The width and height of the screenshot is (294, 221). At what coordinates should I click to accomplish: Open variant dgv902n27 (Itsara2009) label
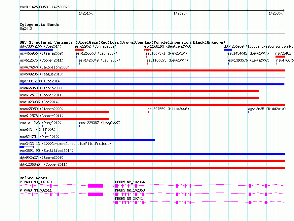pyautogui.click(x=42, y=157)
